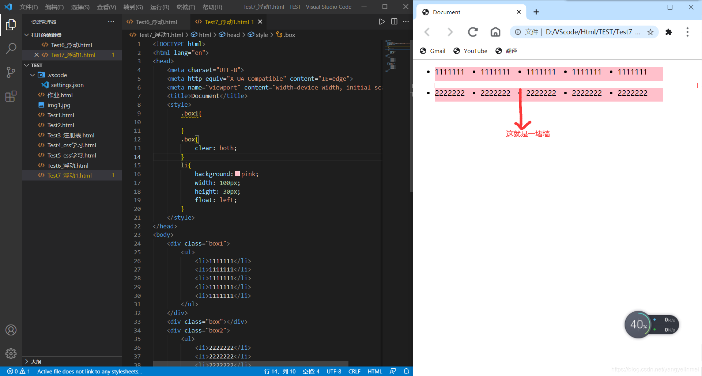702x376 pixels.
Task: Open the 编辑(E) menu
Action: (x=54, y=7)
